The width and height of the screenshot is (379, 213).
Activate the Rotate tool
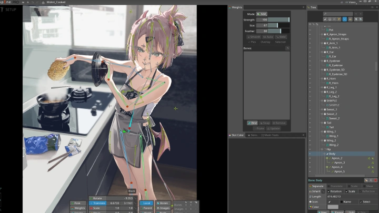click(98, 198)
